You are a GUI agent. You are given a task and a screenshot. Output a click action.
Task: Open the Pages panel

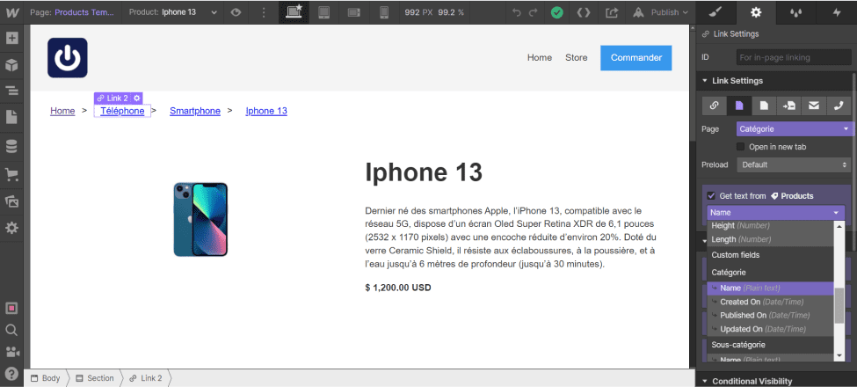pyautogui.click(x=11, y=117)
